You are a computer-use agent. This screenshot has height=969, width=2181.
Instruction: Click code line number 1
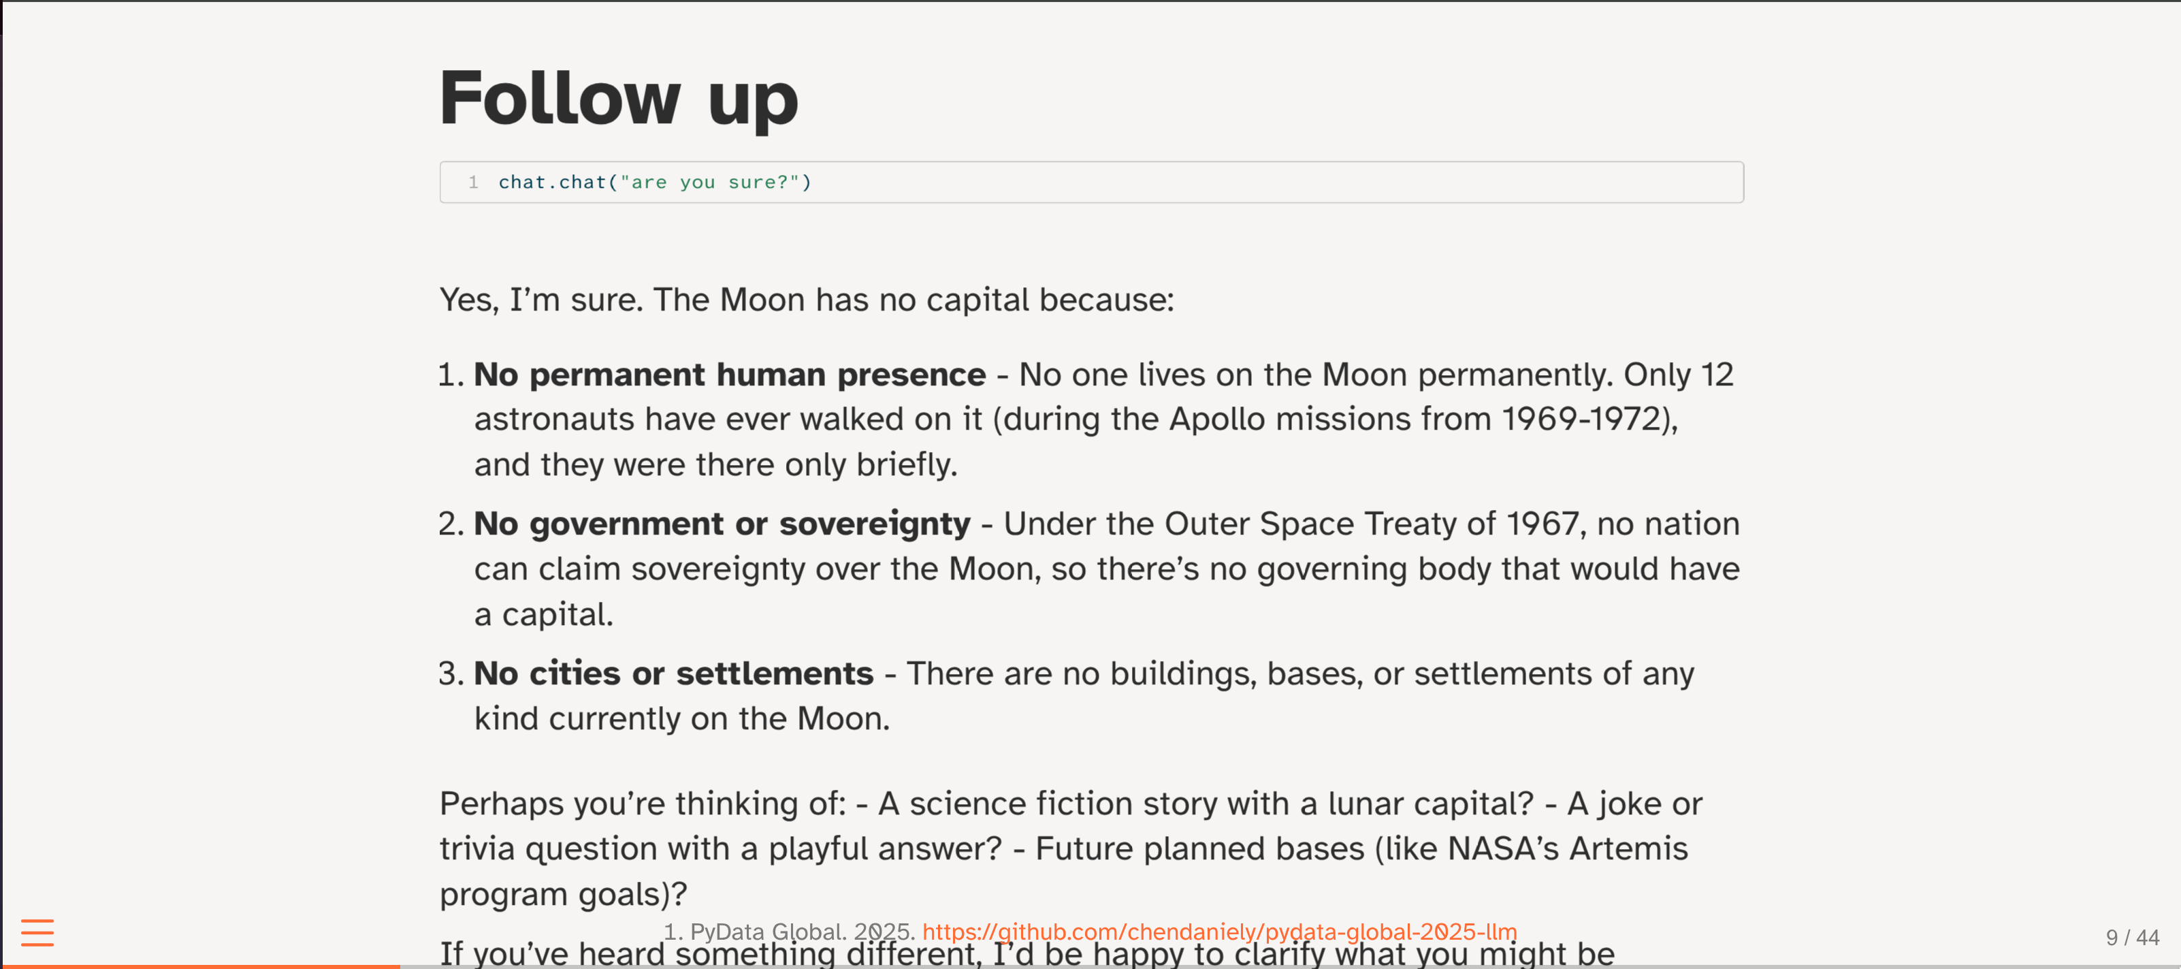pos(473,182)
